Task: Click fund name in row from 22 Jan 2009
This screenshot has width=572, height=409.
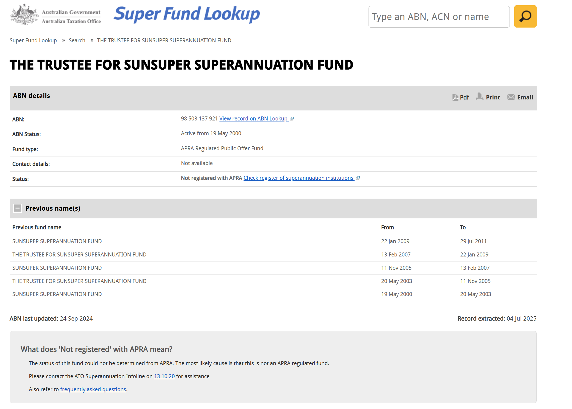Action: (57, 241)
